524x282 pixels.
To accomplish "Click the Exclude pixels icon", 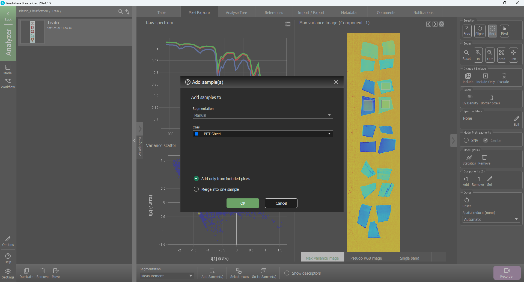I will tap(503, 78).
